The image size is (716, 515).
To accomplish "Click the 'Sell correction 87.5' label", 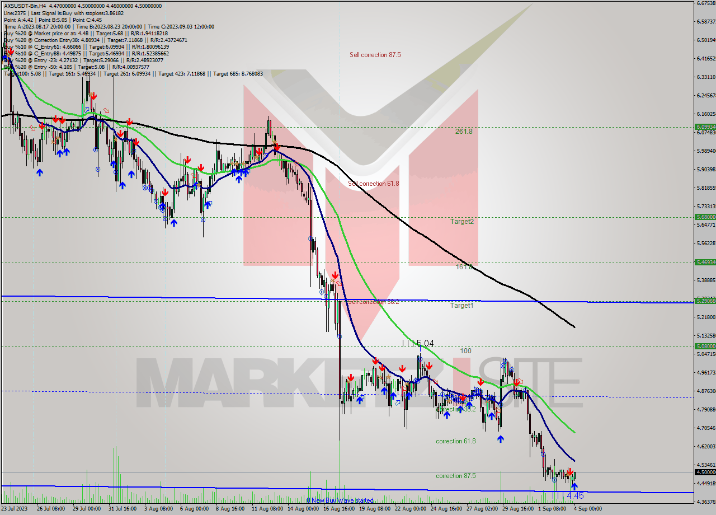I will click(x=375, y=55).
